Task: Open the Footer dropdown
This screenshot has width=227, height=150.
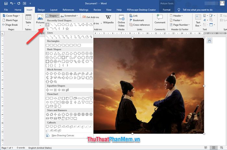Action: [176, 20]
